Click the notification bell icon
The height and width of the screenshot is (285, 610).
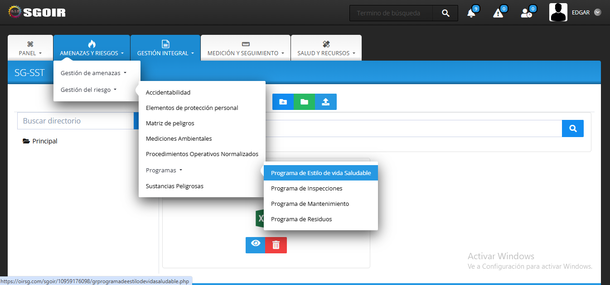pos(471,13)
